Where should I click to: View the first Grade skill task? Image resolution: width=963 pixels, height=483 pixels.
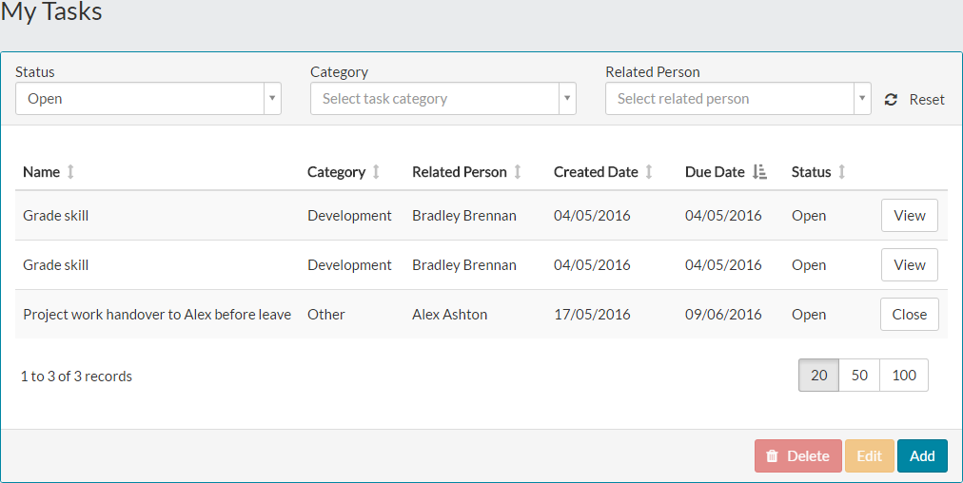tap(909, 216)
